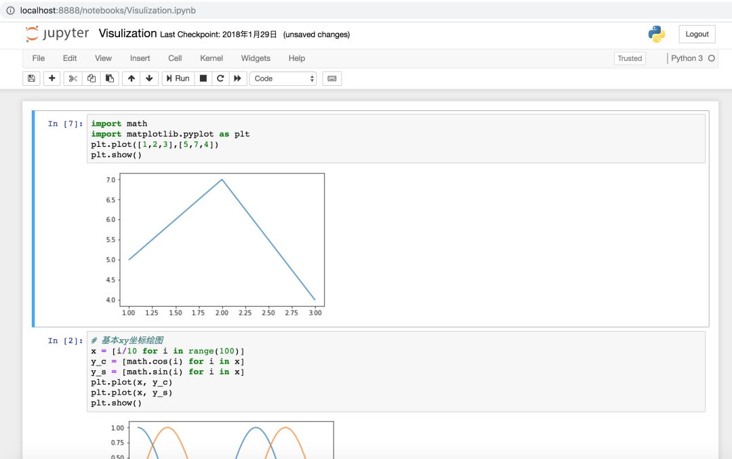The width and height of the screenshot is (732, 459).
Task: Run the selected cell
Action: point(178,79)
